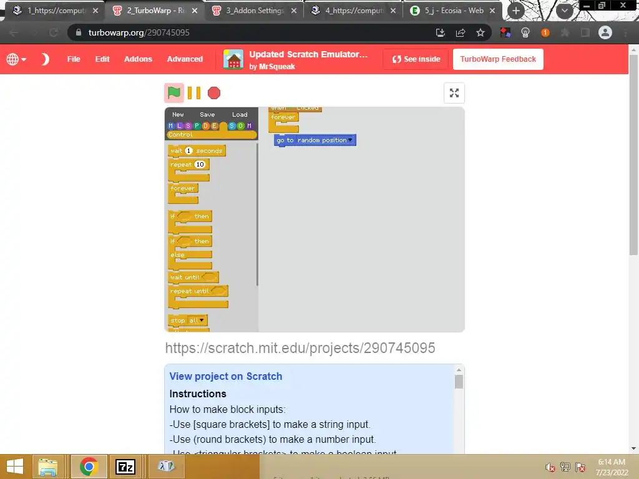The width and height of the screenshot is (639, 479).
Task: Pick the repeat 10 block
Action: pos(189,170)
